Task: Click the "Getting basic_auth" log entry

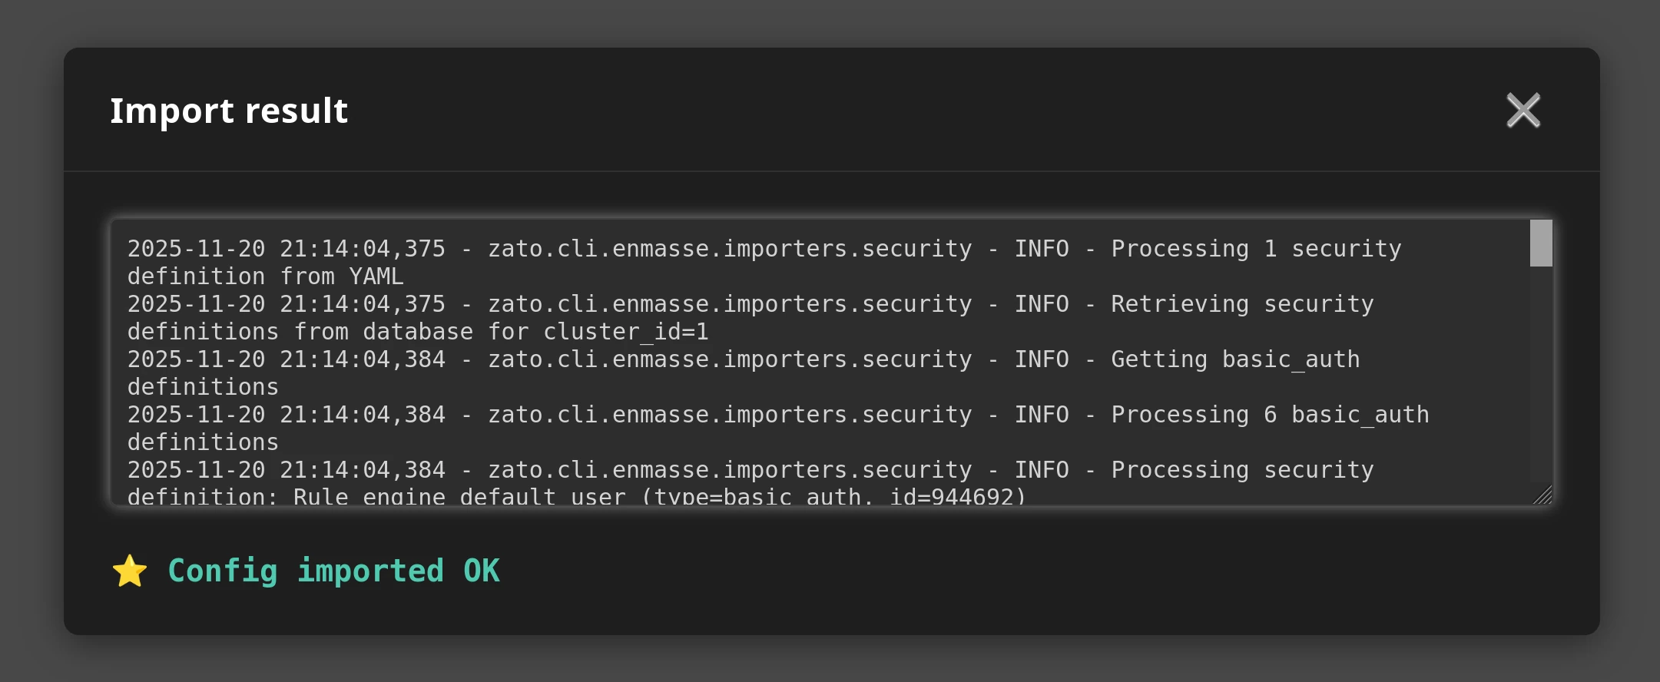Action: tap(1235, 359)
